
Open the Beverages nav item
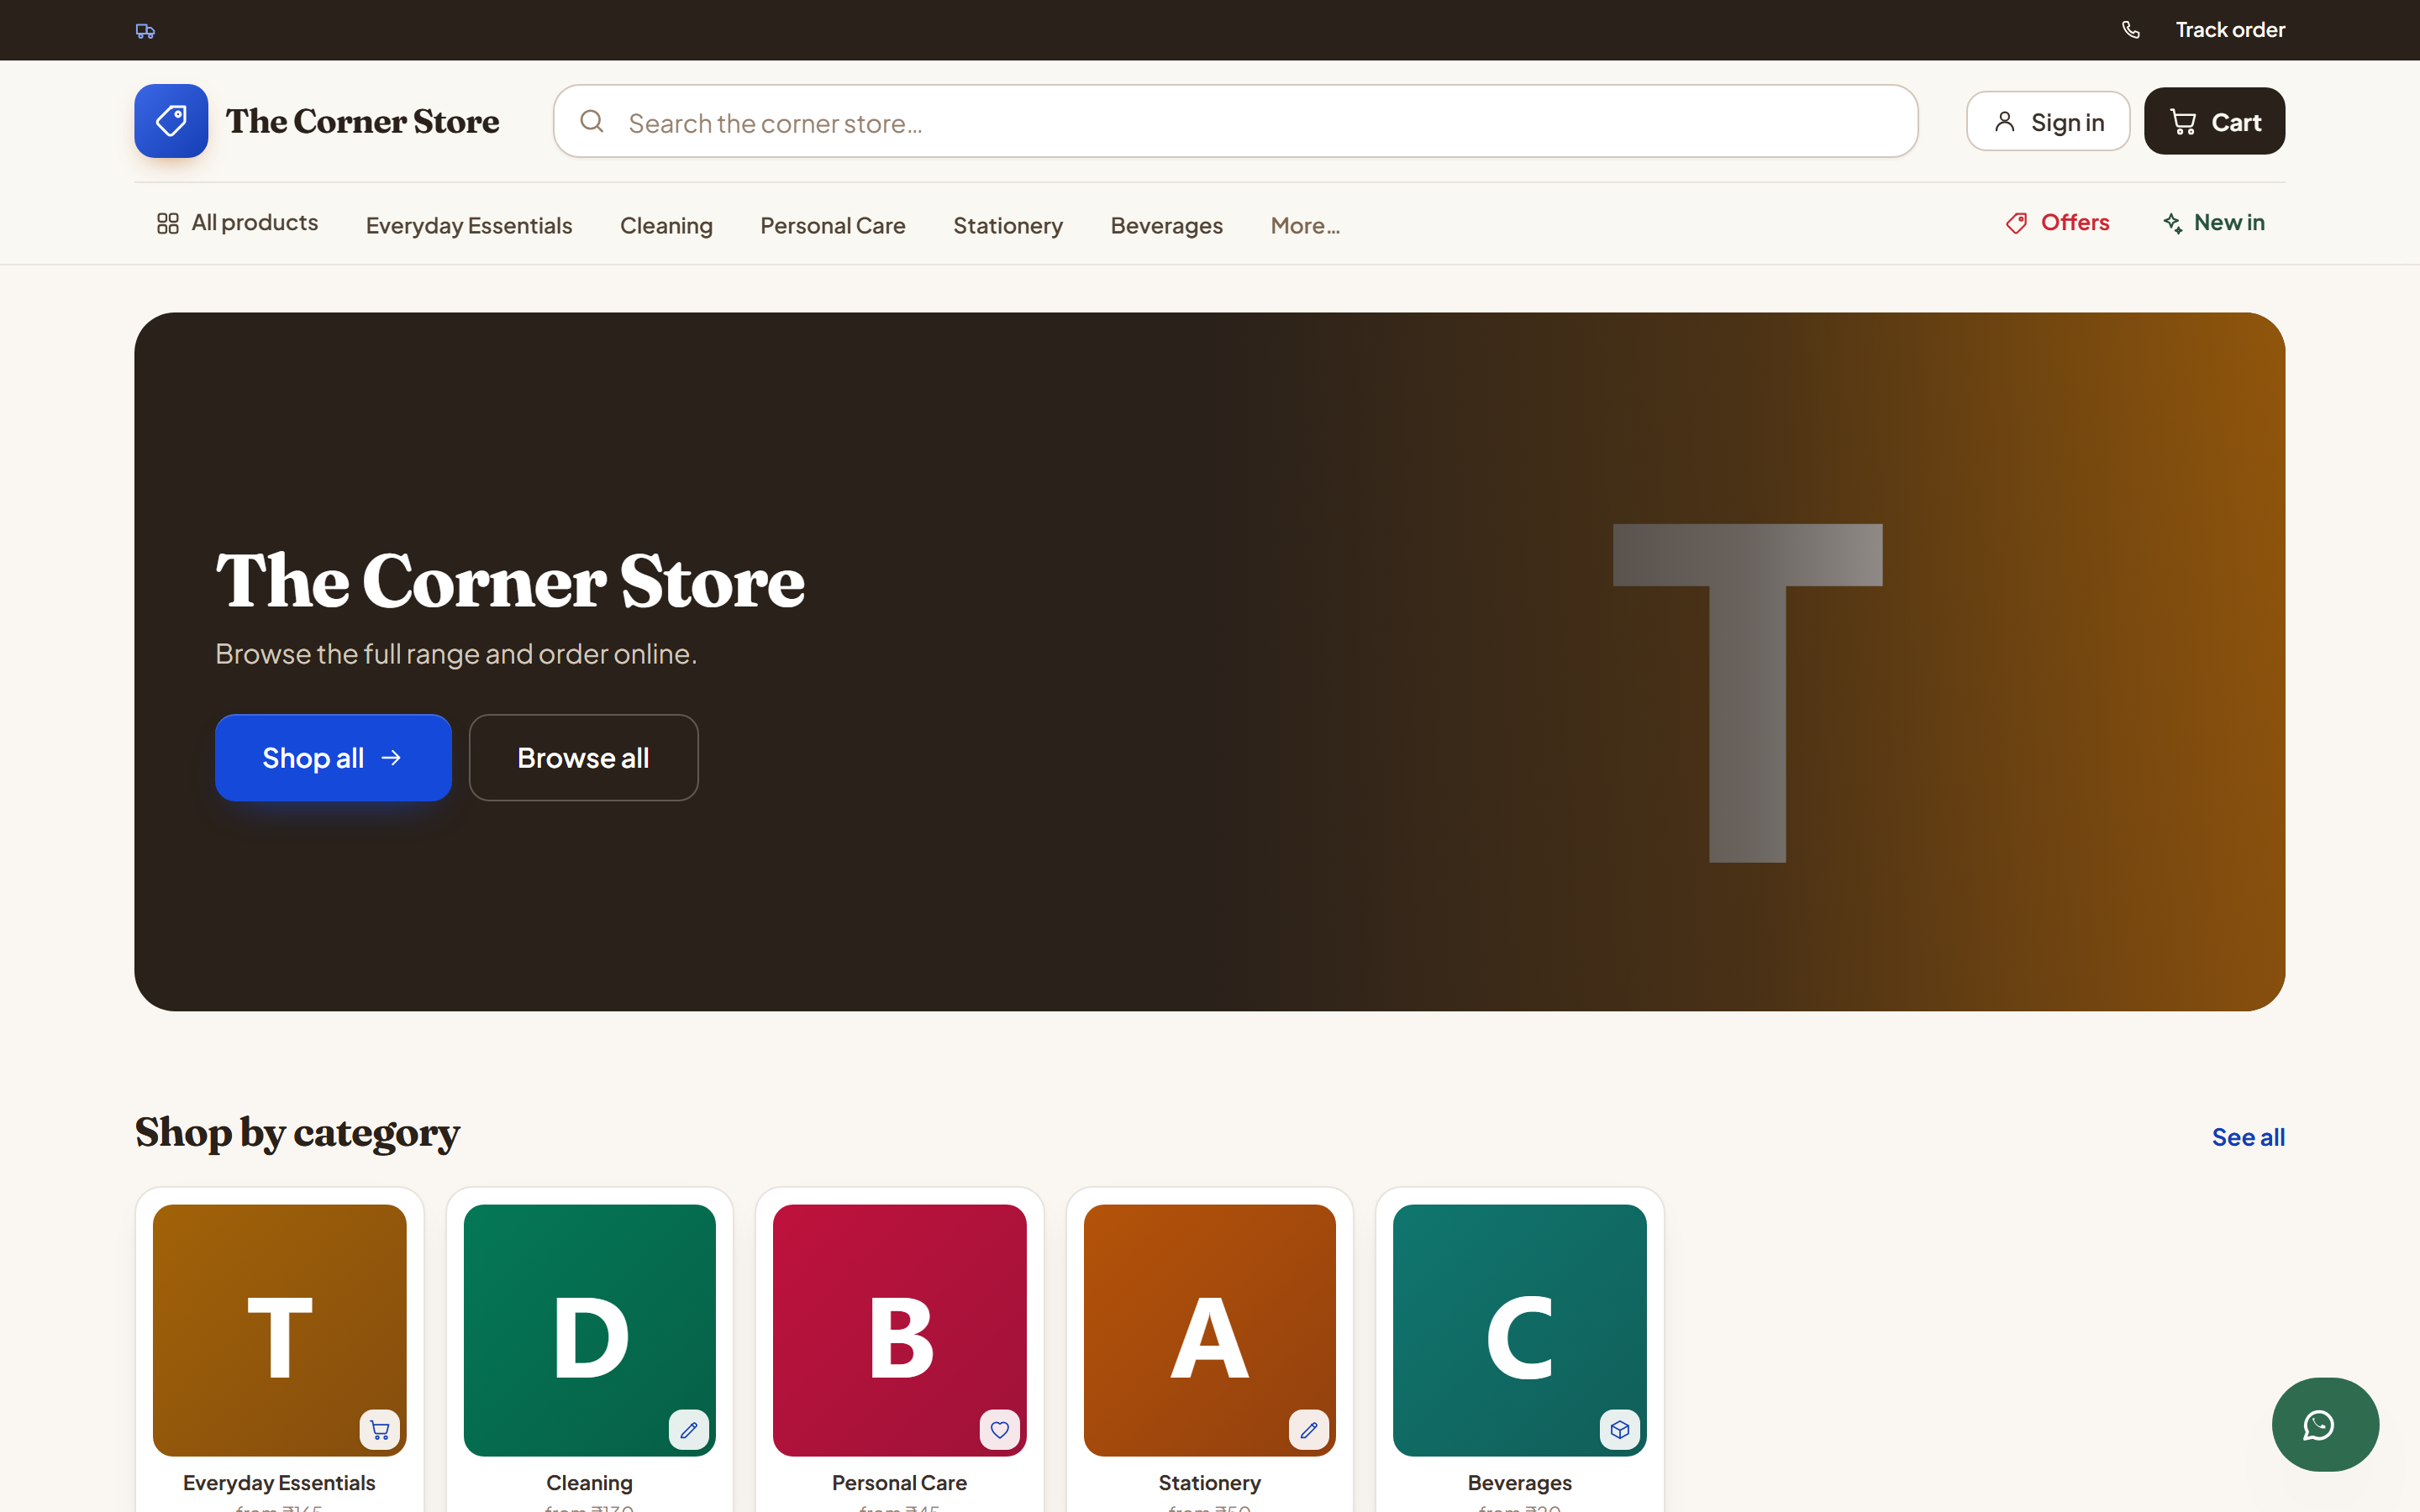[1167, 225]
